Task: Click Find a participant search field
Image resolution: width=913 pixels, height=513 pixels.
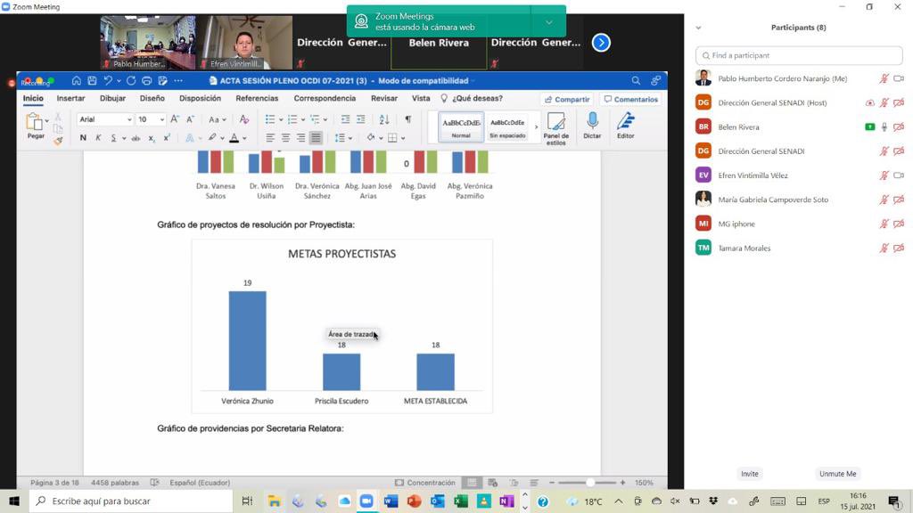Action: [x=799, y=55]
